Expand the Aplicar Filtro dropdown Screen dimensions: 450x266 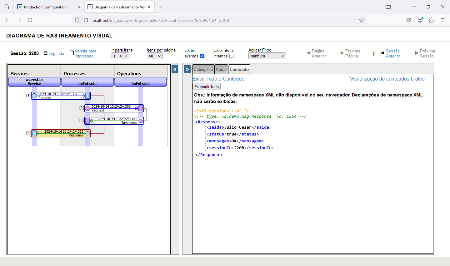point(267,56)
